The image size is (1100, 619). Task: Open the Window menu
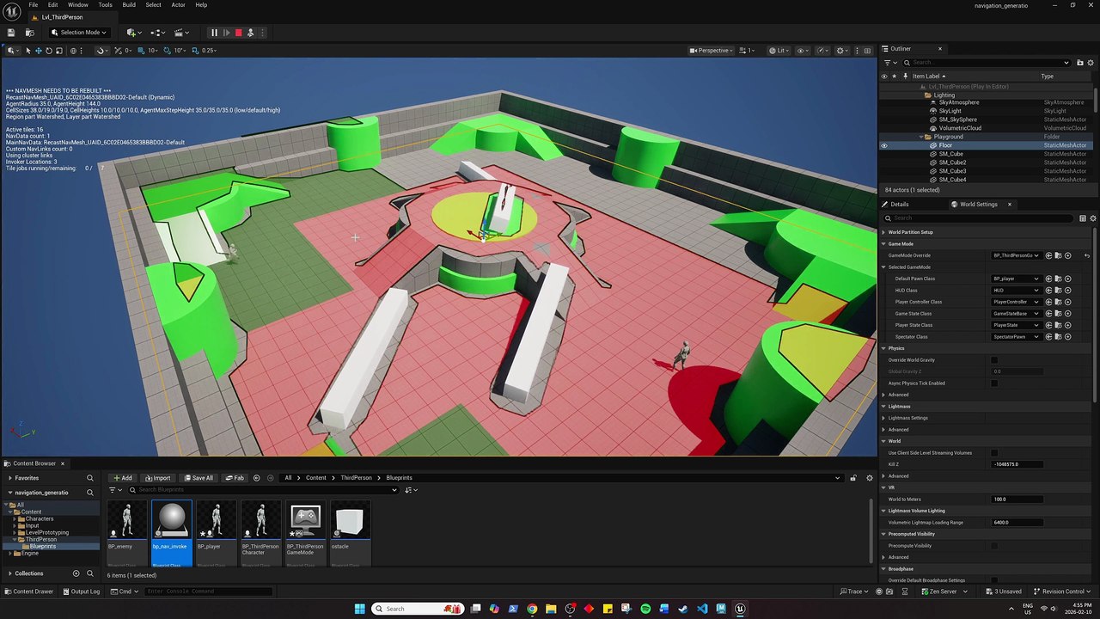coord(78,5)
